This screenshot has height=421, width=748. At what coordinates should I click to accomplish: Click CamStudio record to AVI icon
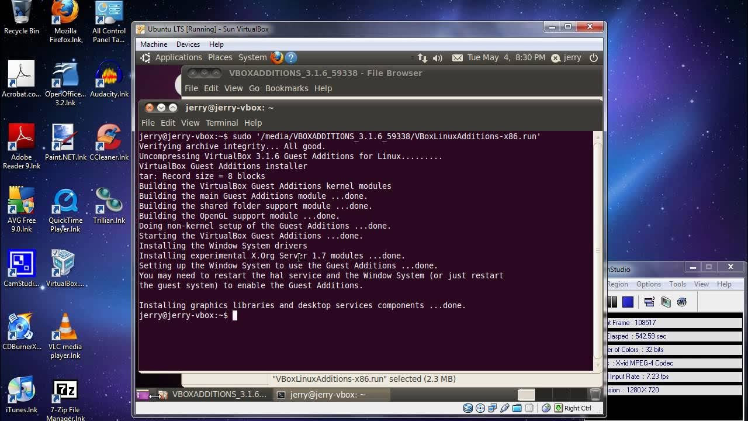tap(666, 302)
